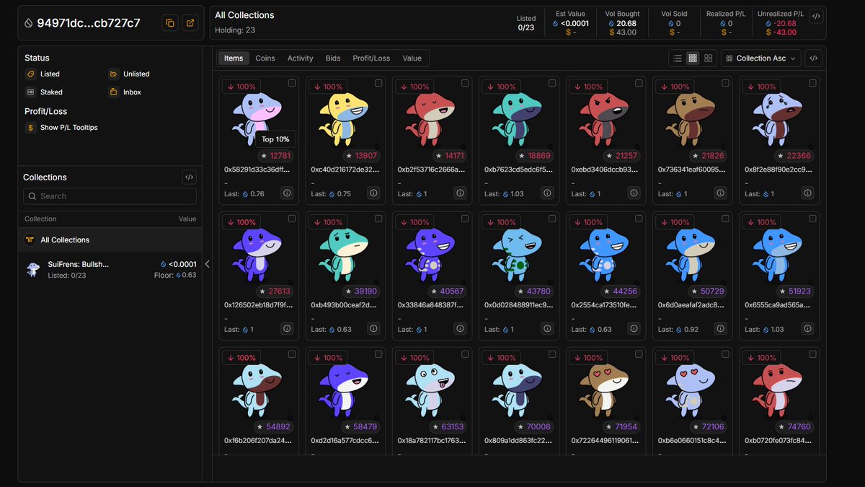Open info icon for item 0xb2f53716c2666a
This screenshot has height=487, width=865.
point(460,193)
